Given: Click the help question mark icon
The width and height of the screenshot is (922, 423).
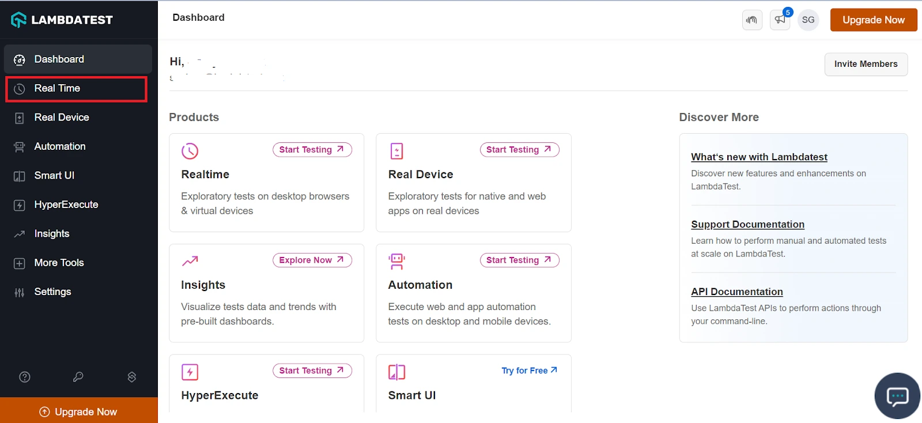Looking at the screenshot, I should 25,377.
